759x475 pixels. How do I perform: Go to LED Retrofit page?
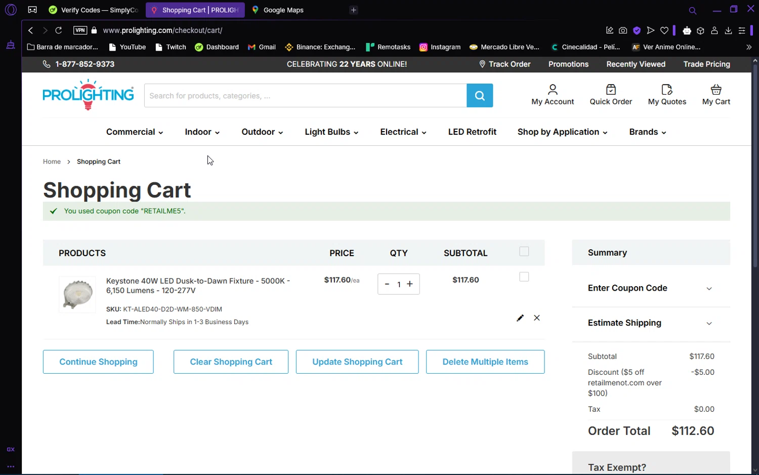(472, 132)
